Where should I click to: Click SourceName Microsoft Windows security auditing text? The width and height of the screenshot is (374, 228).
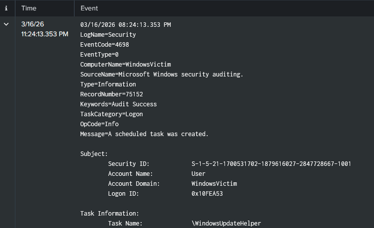tap(161, 75)
